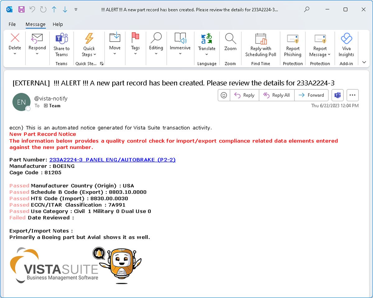Image resolution: width=373 pixels, height=298 pixels.
Task: Click Forward button
Action: (x=311, y=95)
